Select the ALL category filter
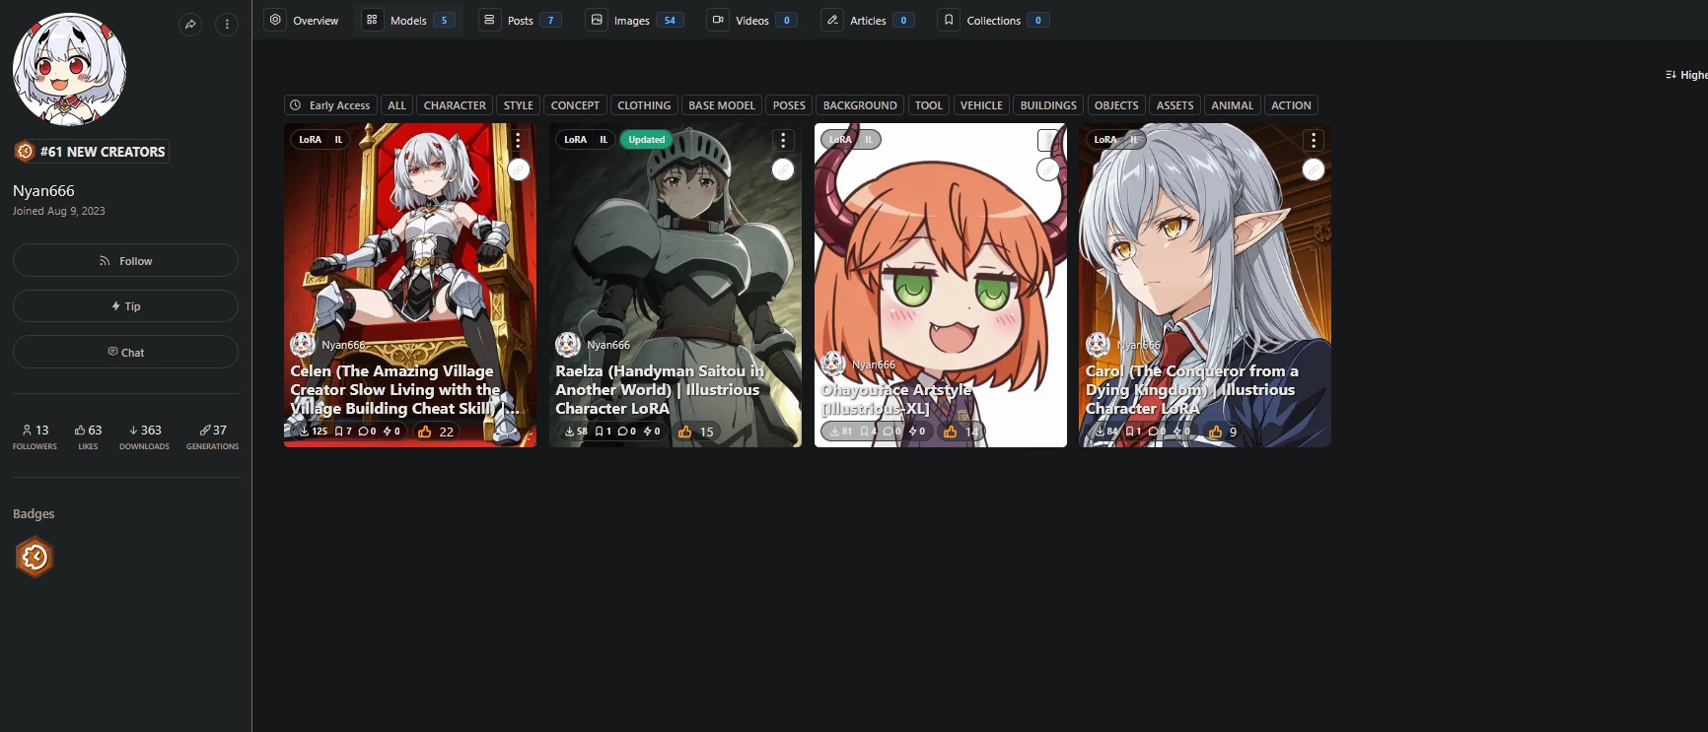Screen dimensions: 1708x732 point(396,105)
